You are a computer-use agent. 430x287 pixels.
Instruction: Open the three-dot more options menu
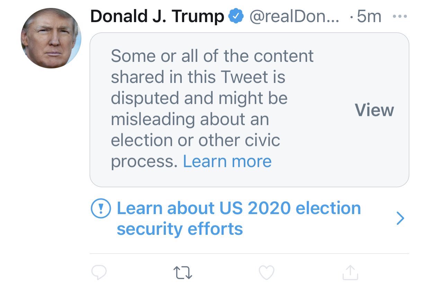click(400, 17)
